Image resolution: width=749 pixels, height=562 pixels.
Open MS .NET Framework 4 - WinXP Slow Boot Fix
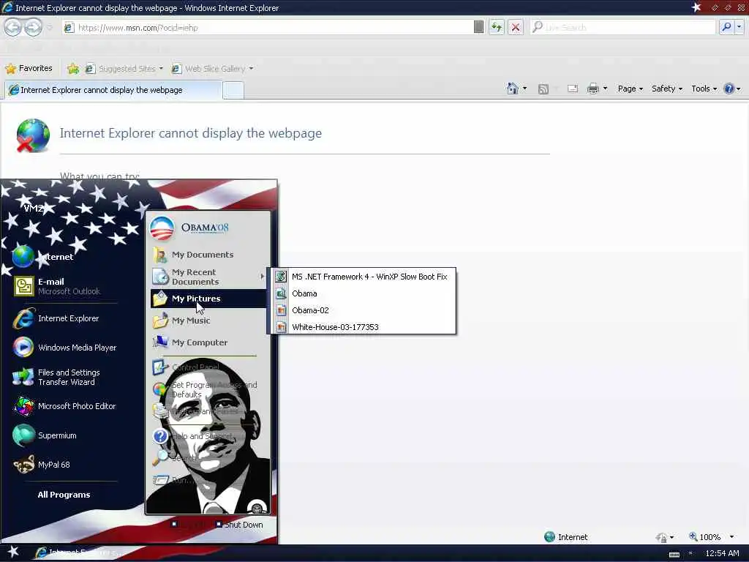coord(364,277)
